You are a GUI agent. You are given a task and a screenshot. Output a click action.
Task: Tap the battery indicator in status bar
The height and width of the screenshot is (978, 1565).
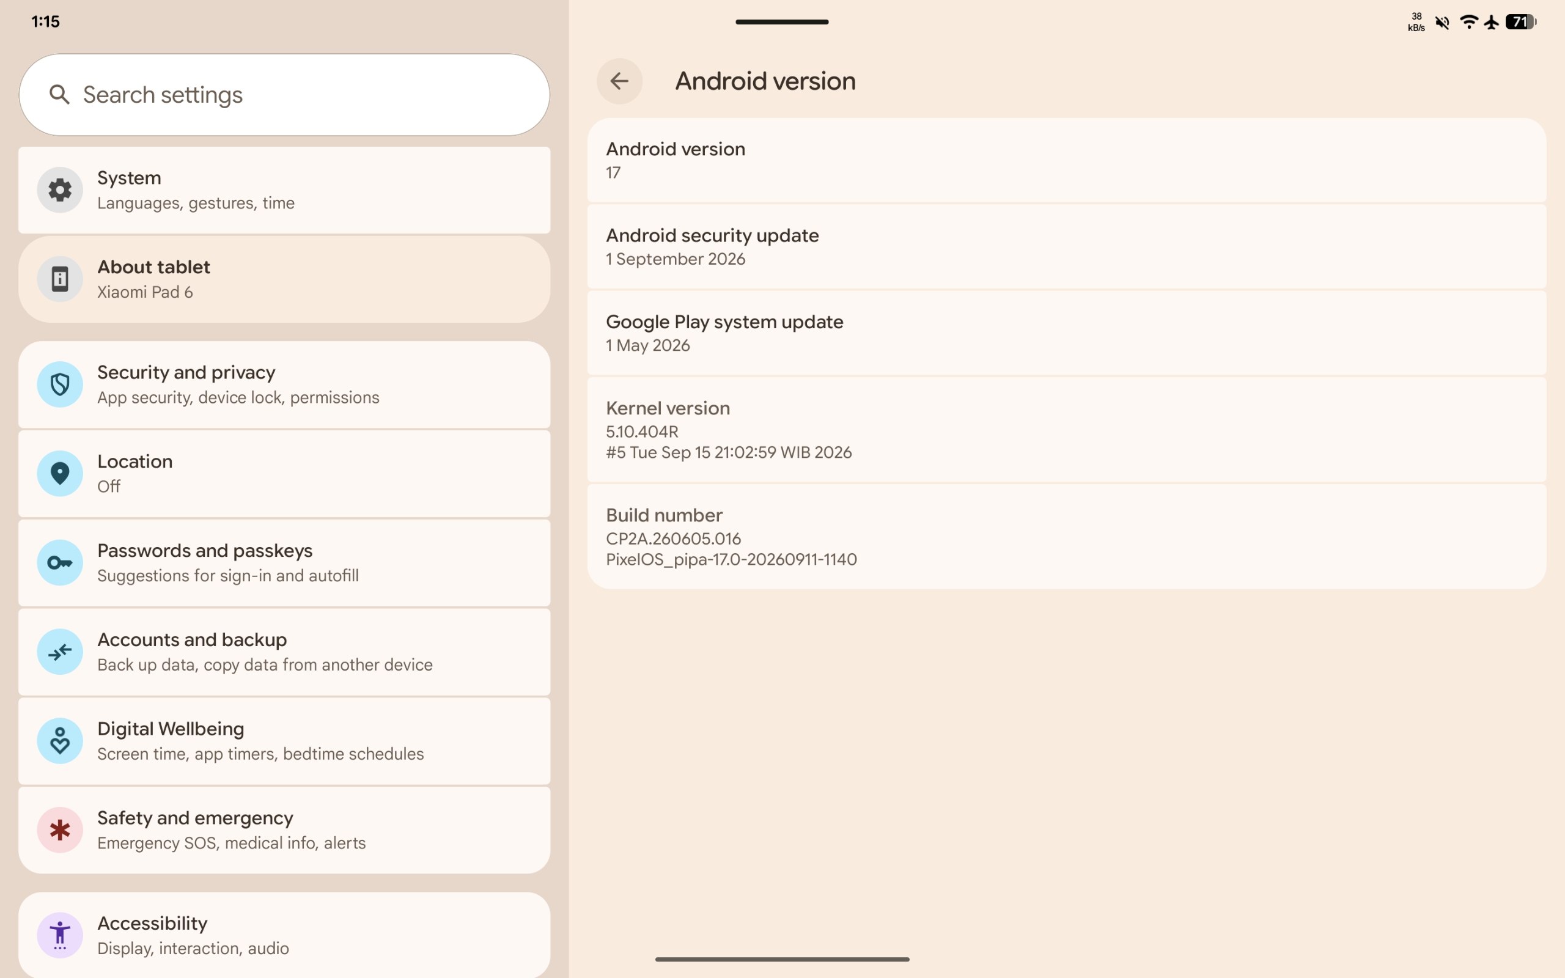pyautogui.click(x=1521, y=22)
